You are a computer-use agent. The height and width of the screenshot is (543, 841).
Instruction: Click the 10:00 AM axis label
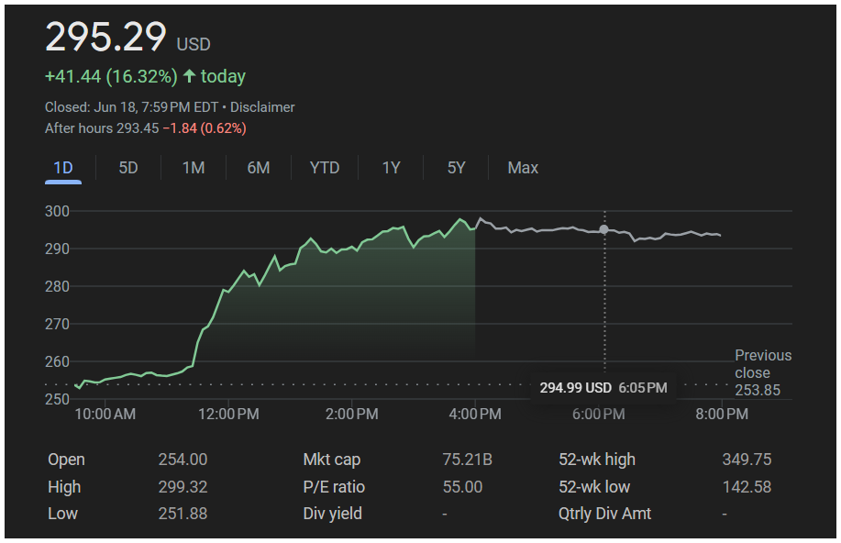pos(105,415)
